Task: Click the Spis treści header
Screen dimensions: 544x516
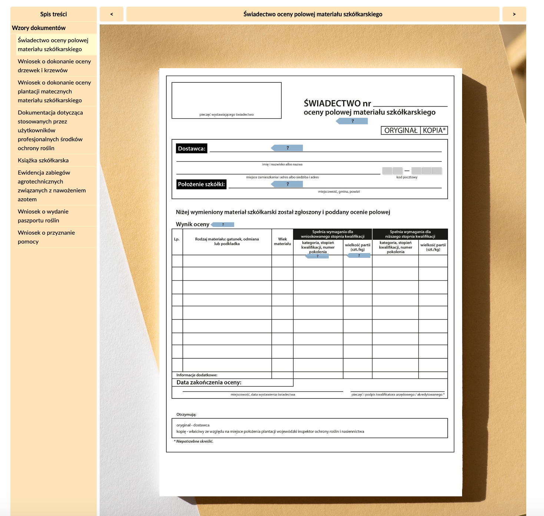Action: 53,14
